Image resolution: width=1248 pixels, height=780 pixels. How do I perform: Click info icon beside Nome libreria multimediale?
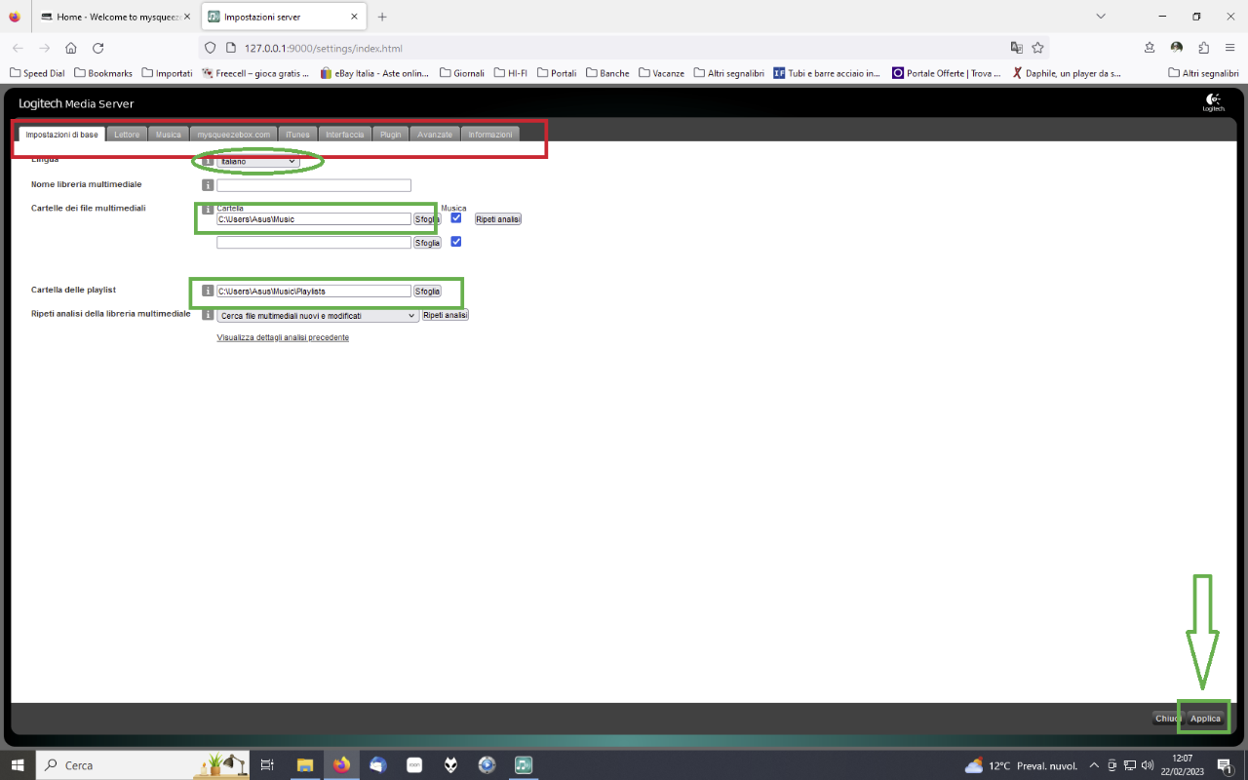208,185
